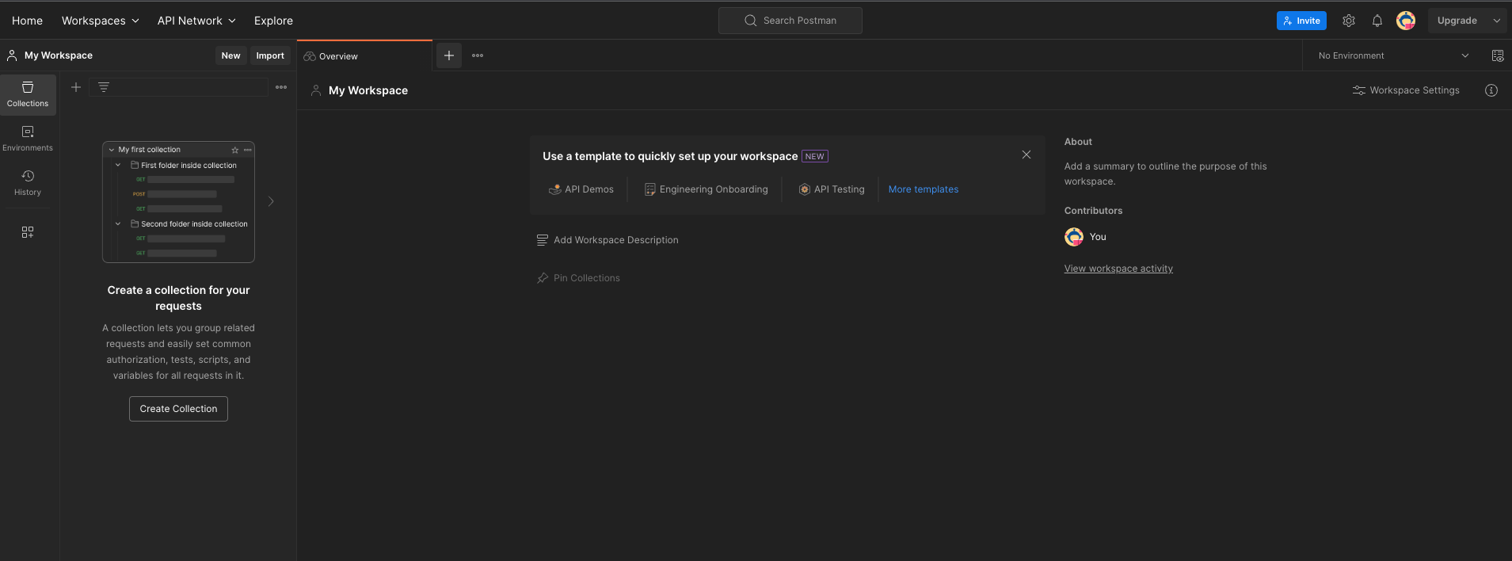Viewport: 1512px width, 561px height.
Task: Open Explore in top navigation
Action: click(273, 21)
